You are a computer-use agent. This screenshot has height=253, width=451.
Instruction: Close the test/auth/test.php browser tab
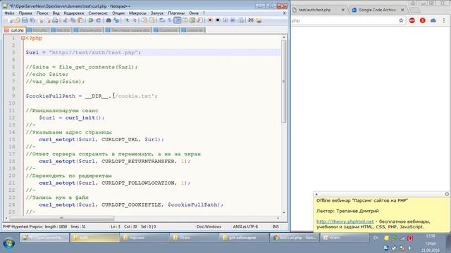(x=343, y=10)
